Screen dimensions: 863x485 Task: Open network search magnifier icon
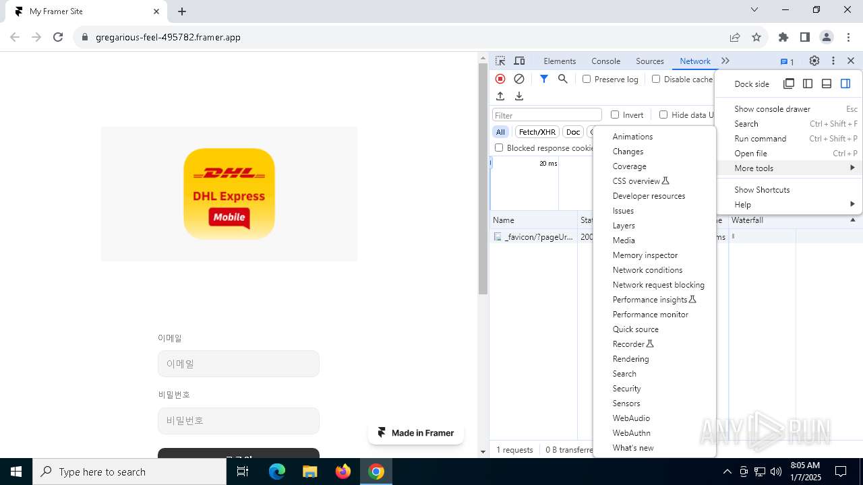[563, 79]
